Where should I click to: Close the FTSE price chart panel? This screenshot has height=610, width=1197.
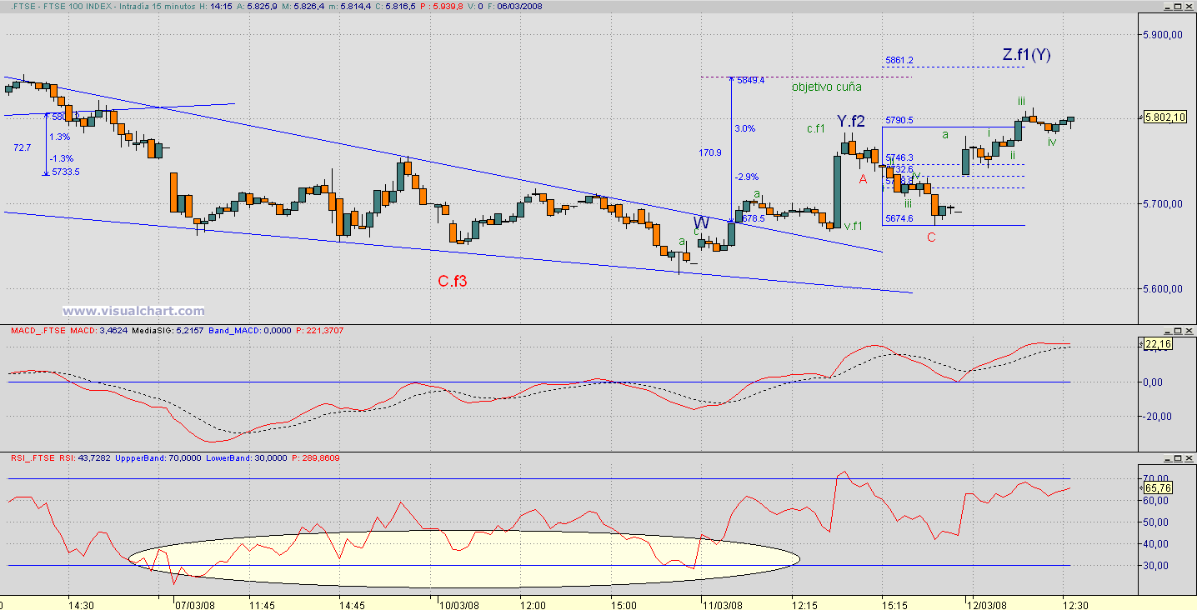click(x=1188, y=6)
